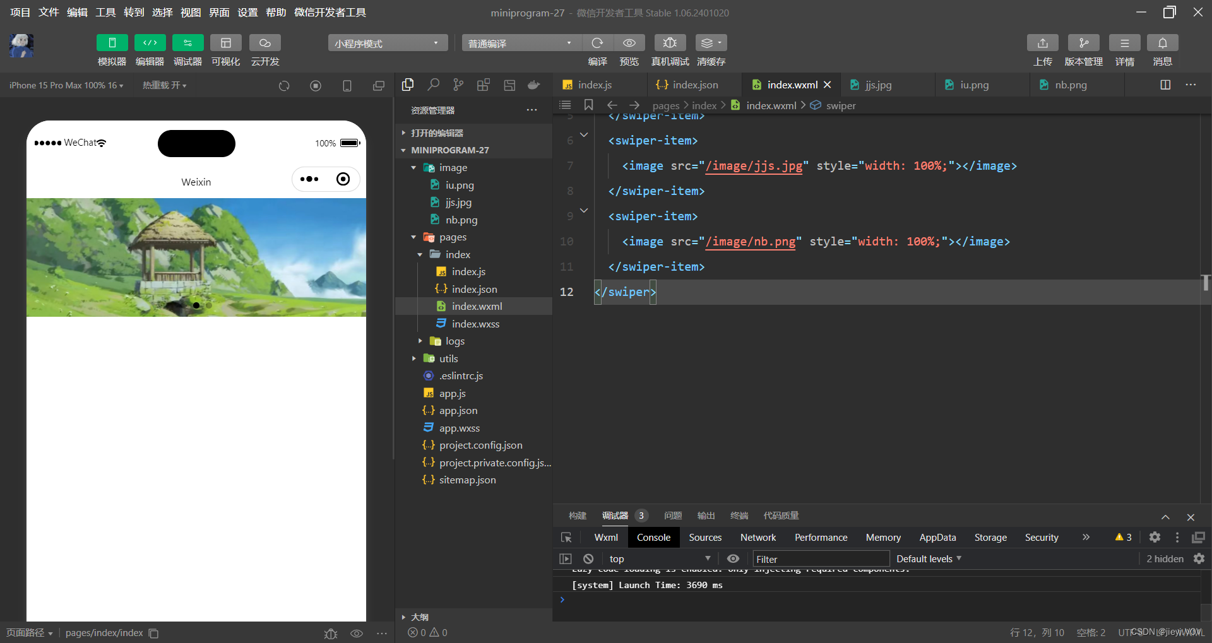
Task: Navigate back with the left arrow
Action: [612, 105]
